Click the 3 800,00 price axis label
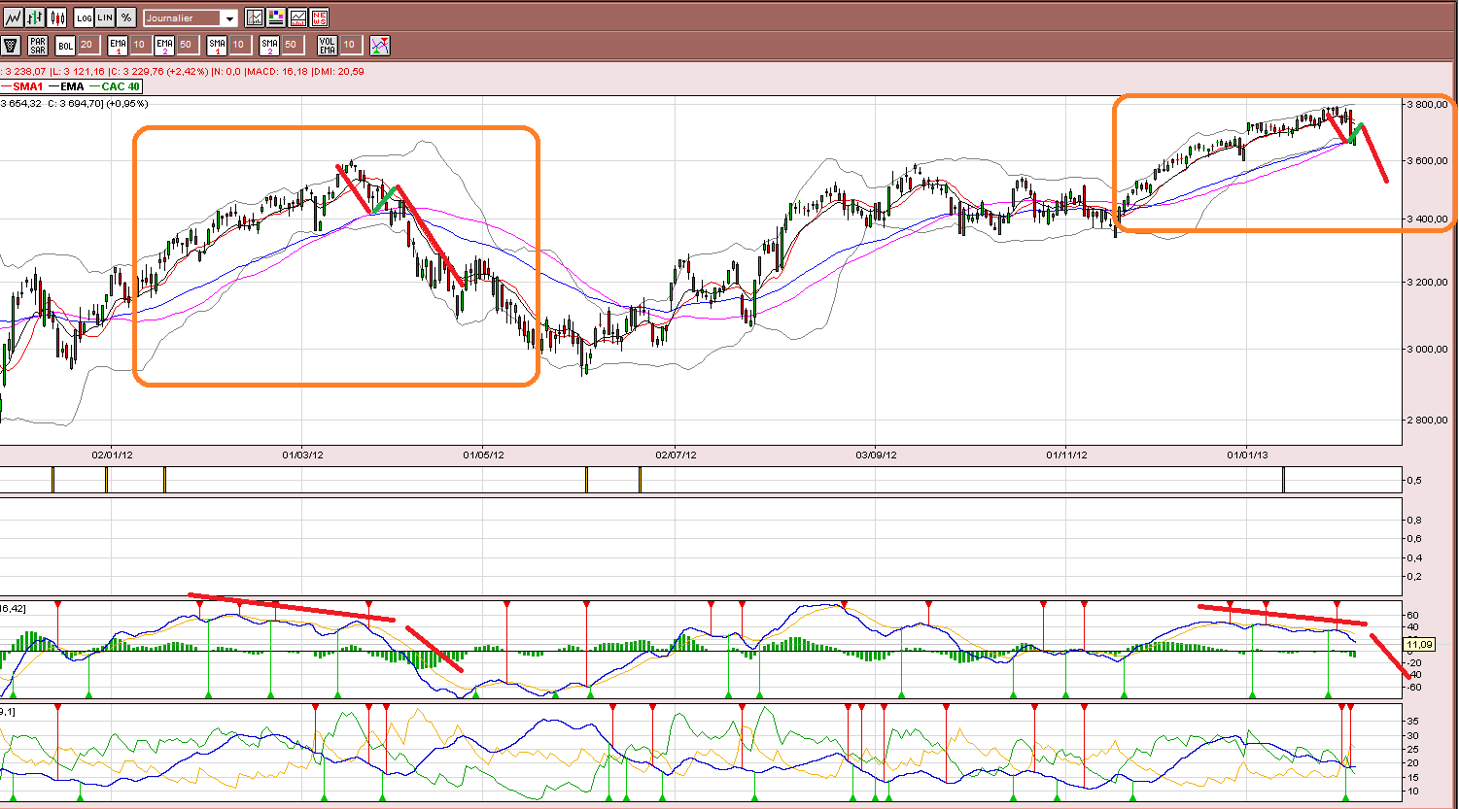The width and height of the screenshot is (1459, 809). tap(1429, 103)
